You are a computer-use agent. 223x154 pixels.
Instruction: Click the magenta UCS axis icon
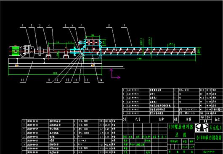pos(115,73)
